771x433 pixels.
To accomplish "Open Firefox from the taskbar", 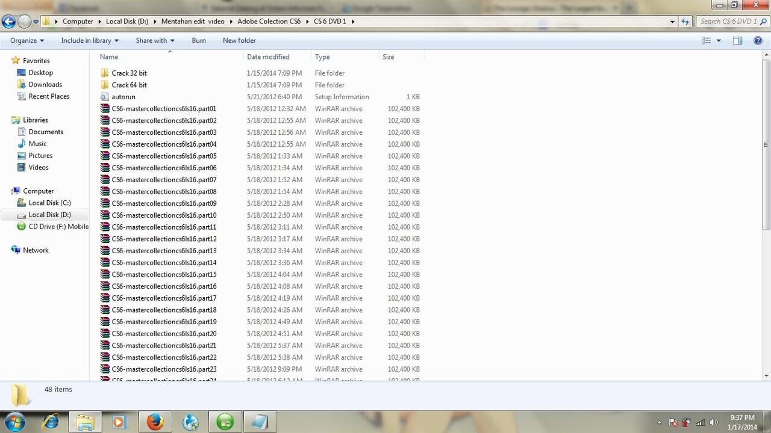I will 155,422.
